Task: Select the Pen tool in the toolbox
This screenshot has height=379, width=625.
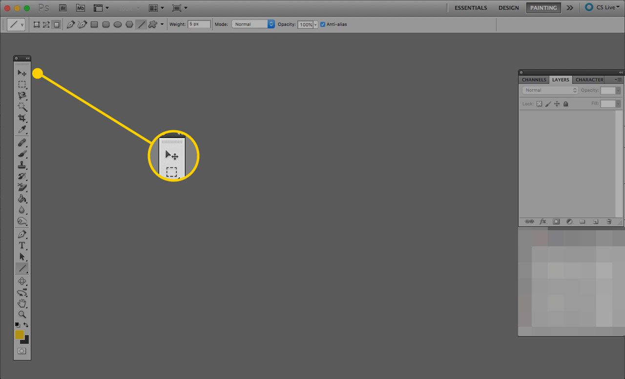Action: (22, 234)
